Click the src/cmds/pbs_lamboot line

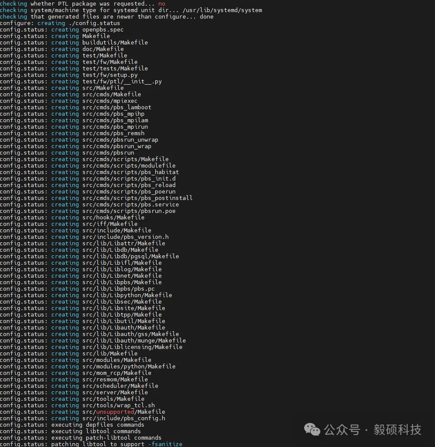(x=117, y=107)
